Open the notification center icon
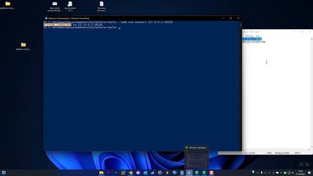 309,173
